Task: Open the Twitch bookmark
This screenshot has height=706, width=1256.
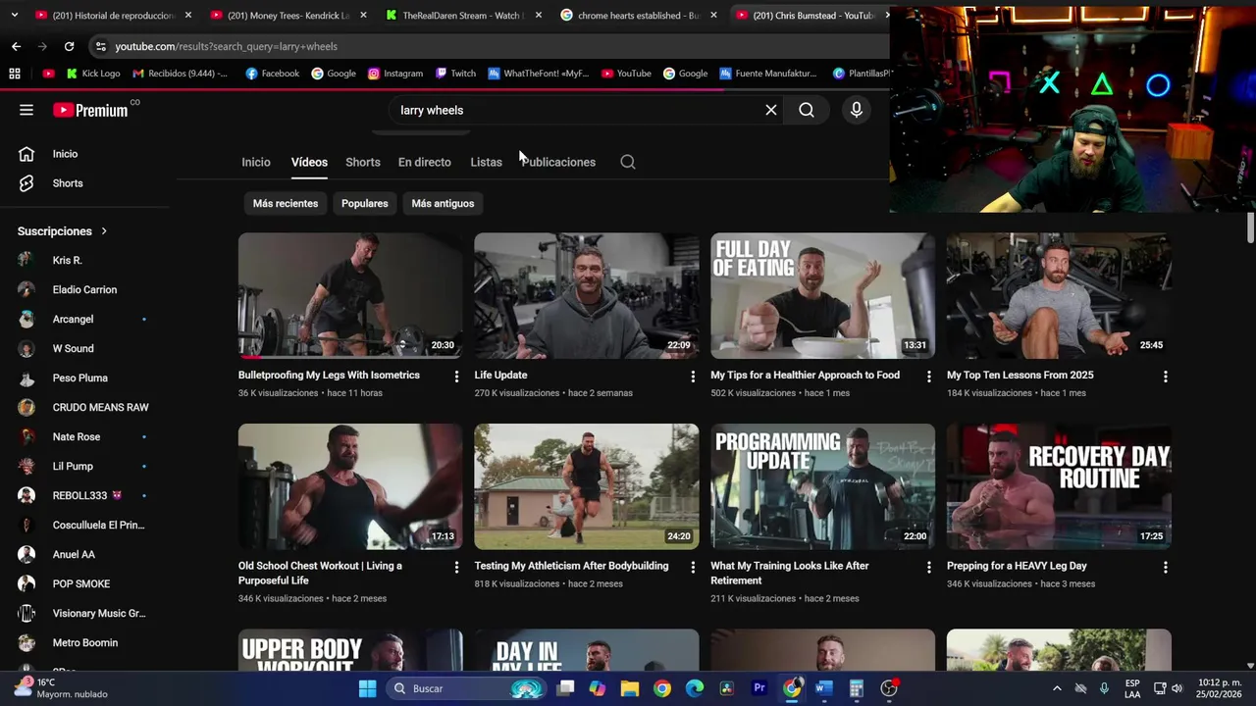Action: pyautogui.click(x=455, y=74)
